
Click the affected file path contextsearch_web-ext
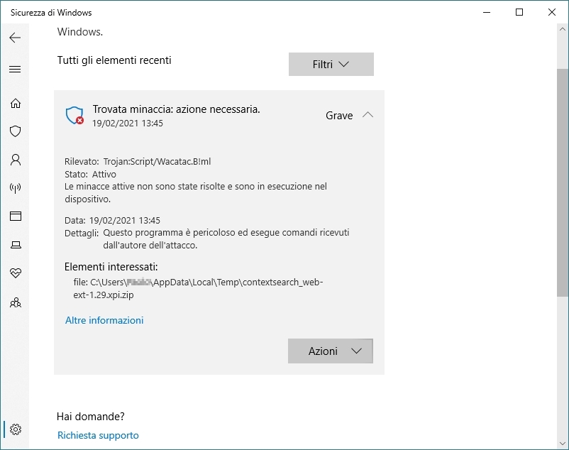pos(198,288)
